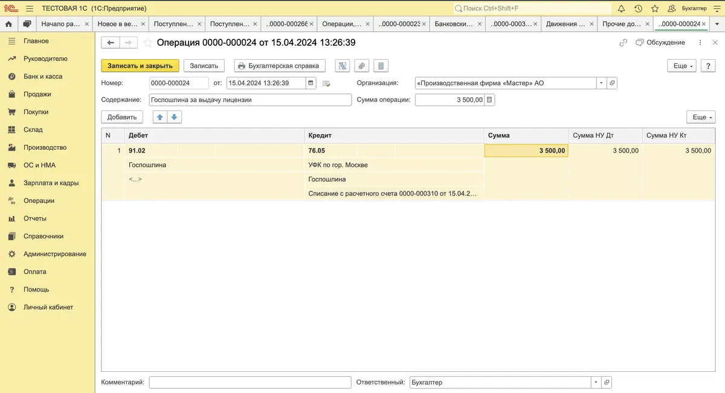The height and width of the screenshot is (393, 725).
Task: Open the history clock icon
Action: tap(638, 8)
